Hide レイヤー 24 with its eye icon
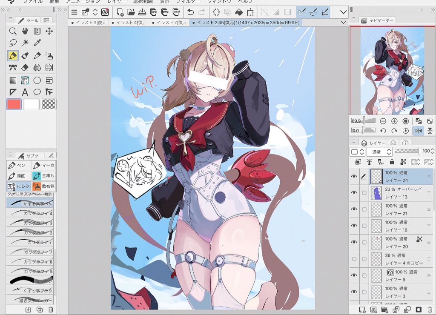Image resolution: width=436 pixels, height=315 pixels. coord(354,176)
